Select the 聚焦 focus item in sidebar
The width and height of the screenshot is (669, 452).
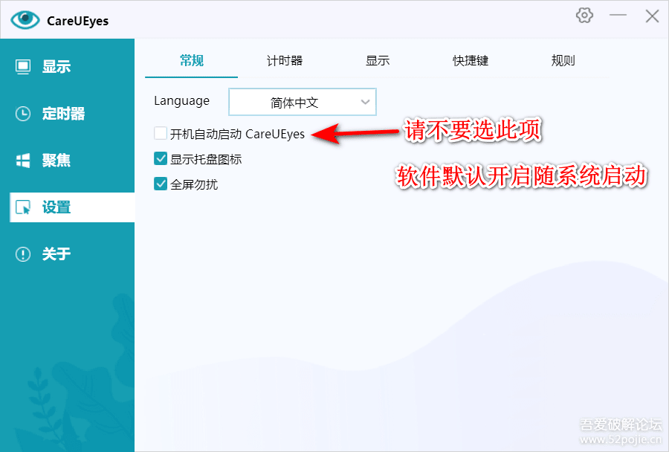[x=56, y=161]
